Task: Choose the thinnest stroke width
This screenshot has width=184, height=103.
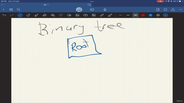Action: pyautogui.click(x=120, y=15)
